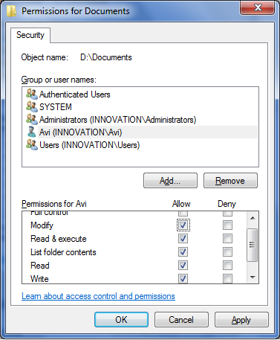Image resolution: width=280 pixels, height=340 pixels.
Task: Toggle the Allow checkbox for Read
Action: (183, 266)
